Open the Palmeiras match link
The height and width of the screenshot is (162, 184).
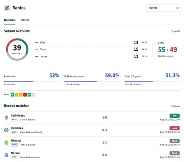pos(92,130)
